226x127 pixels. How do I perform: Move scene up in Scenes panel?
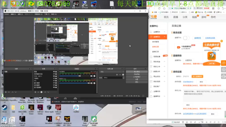(12, 92)
